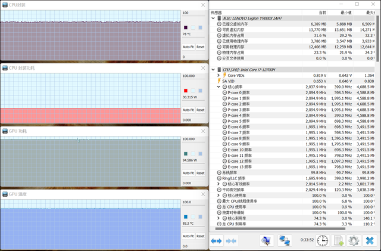Click the dark purple swatch in CPU 封装
381x251 pixels.
186,28
